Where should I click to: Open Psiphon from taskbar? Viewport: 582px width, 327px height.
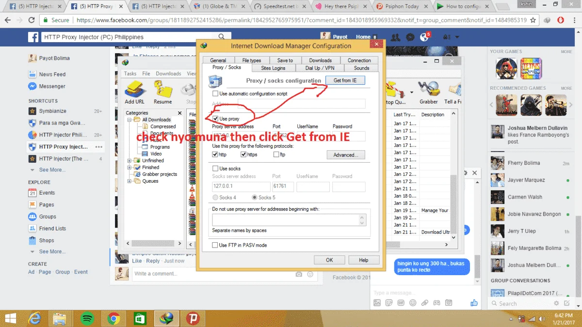(x=193, y=318)
